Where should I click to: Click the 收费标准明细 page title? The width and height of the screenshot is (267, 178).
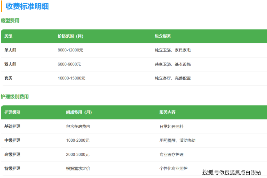(27, 6)
